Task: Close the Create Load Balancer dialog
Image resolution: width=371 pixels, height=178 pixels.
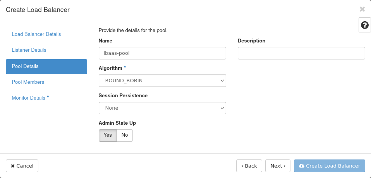Action: pyautogui.click(x=362, y=9)
